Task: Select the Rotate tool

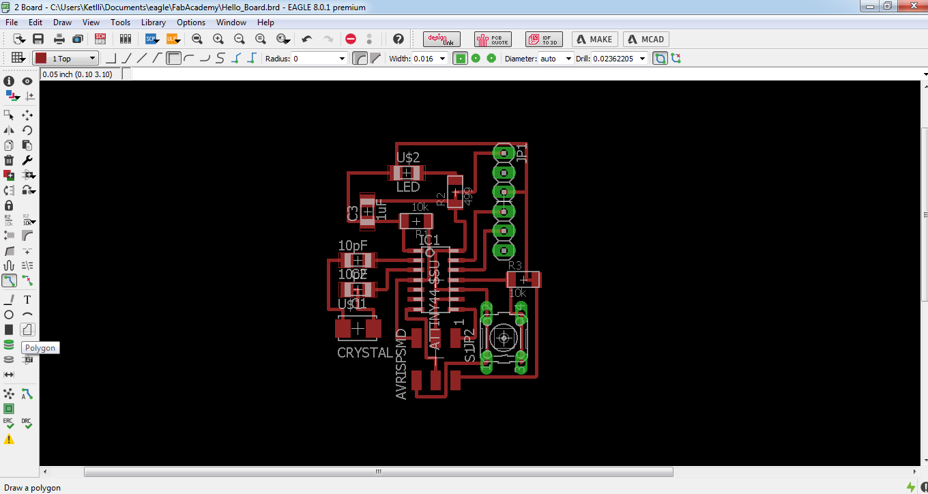Action: 27,130
